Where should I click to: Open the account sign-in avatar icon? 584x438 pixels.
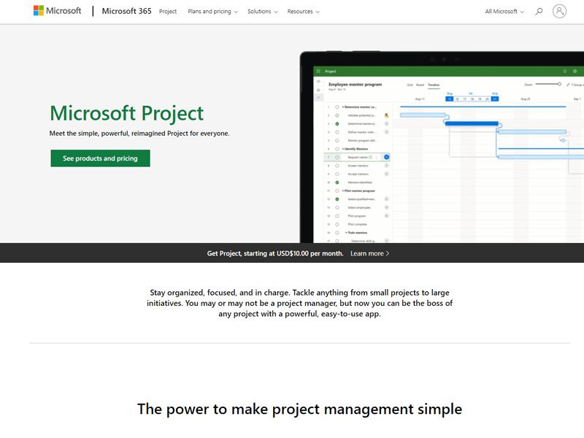tap(559, 11)
